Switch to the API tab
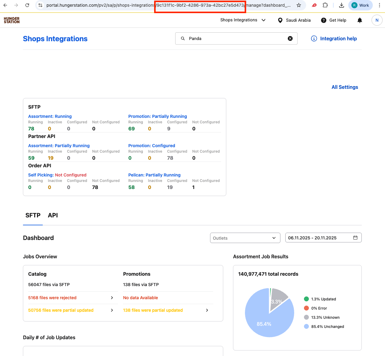The height and width of the screenshot is (356, 385). [53, 215]
